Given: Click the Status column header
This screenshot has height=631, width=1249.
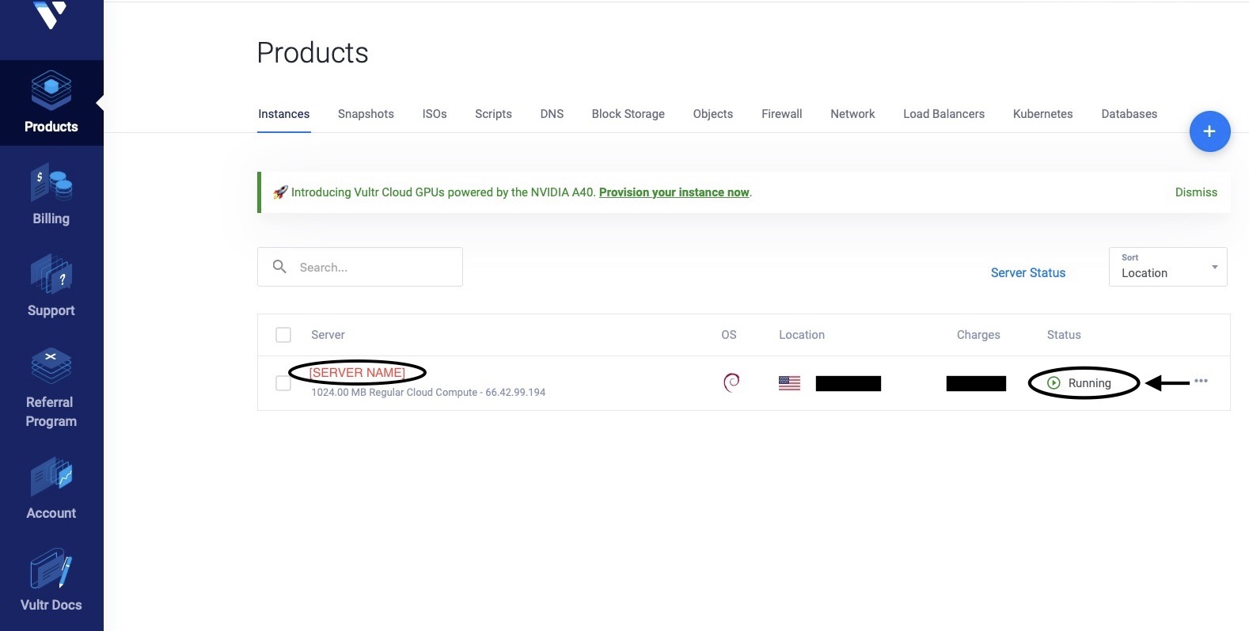Looking at the screenshot, I should tap(1064, 335).
